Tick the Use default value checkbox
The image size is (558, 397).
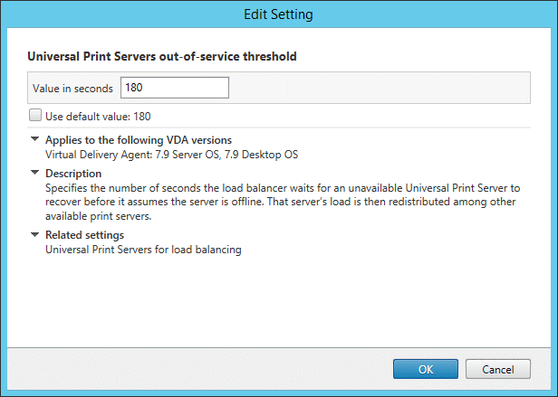coord(35,115)
